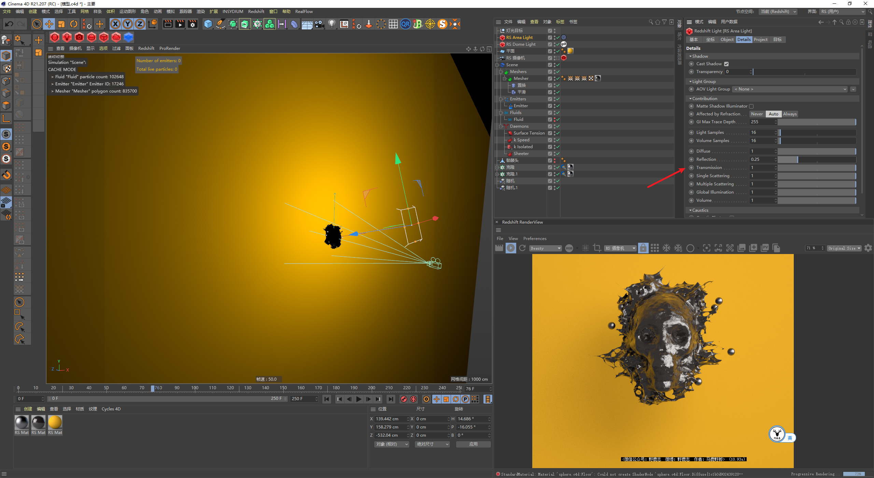Click the 应用 apply button
Image resolution: width=874 pixels, height=478 pixels.
pyautogui.click(x=473, y=444)
